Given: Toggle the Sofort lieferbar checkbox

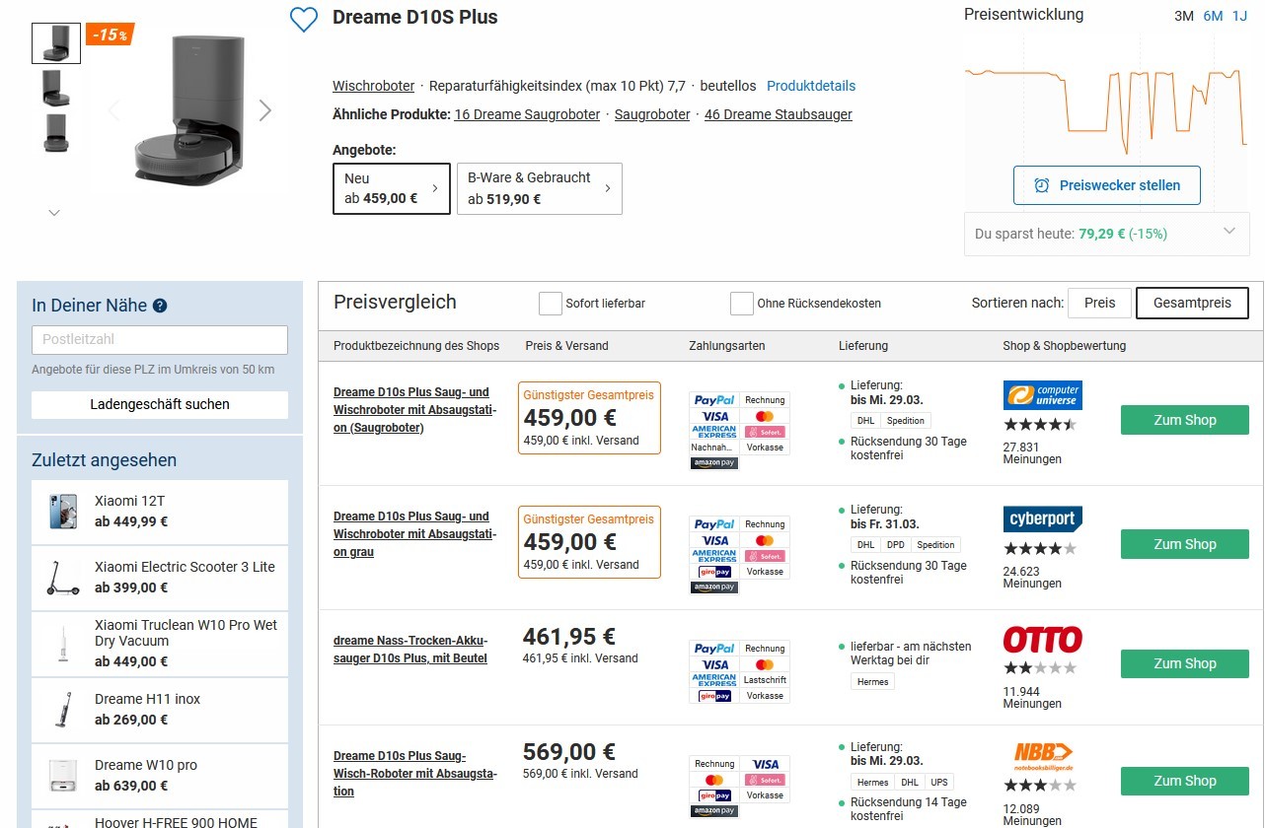Looking at the screenshot, I should point(551,304).
